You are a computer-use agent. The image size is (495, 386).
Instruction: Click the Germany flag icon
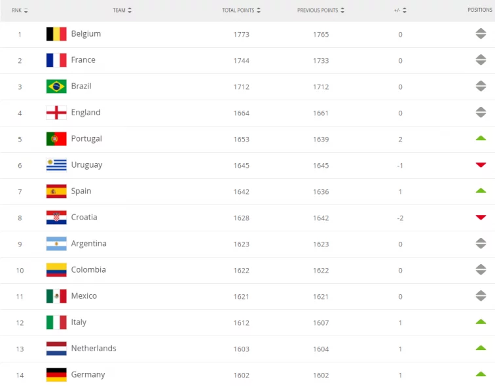[56, 375]
